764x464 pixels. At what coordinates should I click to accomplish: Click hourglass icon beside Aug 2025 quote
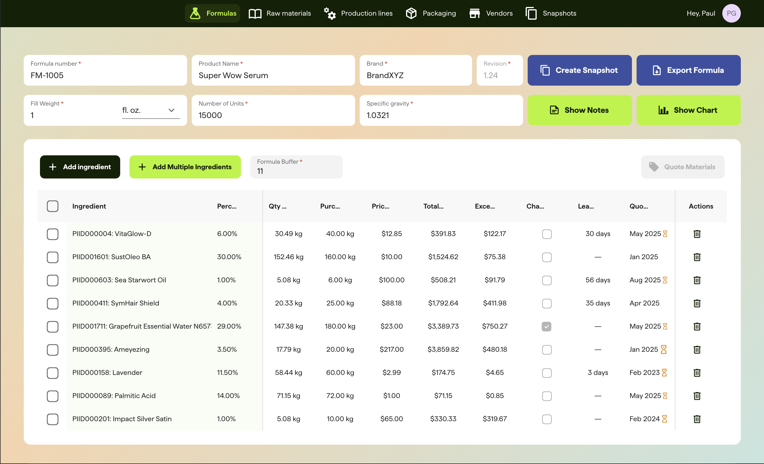coord(665,280)
